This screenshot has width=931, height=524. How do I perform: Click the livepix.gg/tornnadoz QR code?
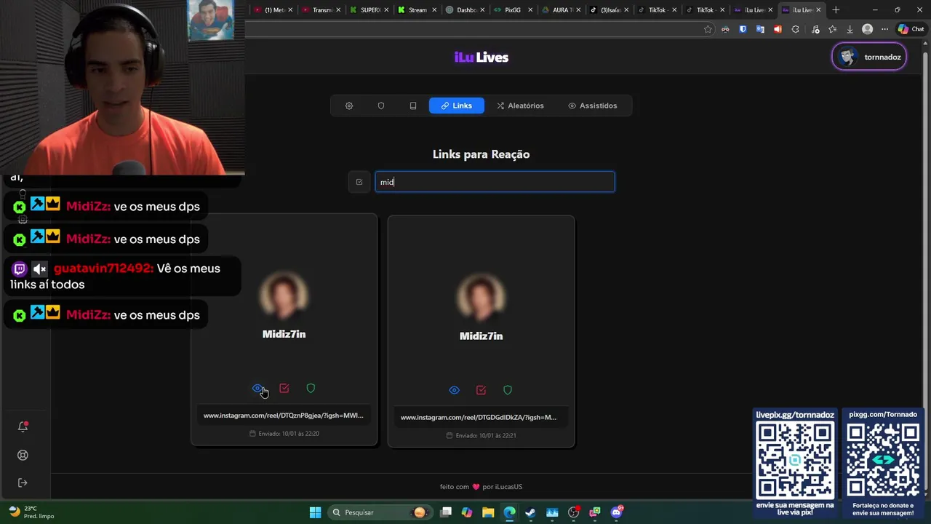[795, 460]
